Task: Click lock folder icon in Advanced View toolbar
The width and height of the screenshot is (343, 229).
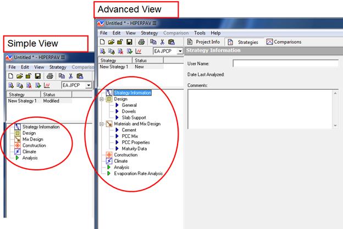Action: [x=120, y=42]
